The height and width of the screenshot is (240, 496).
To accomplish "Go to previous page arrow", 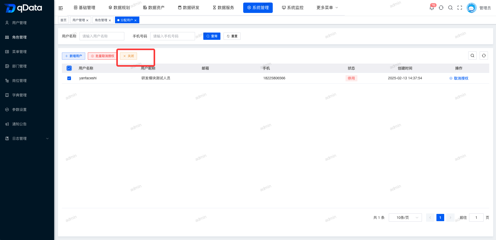I will (x=430, y=218).
